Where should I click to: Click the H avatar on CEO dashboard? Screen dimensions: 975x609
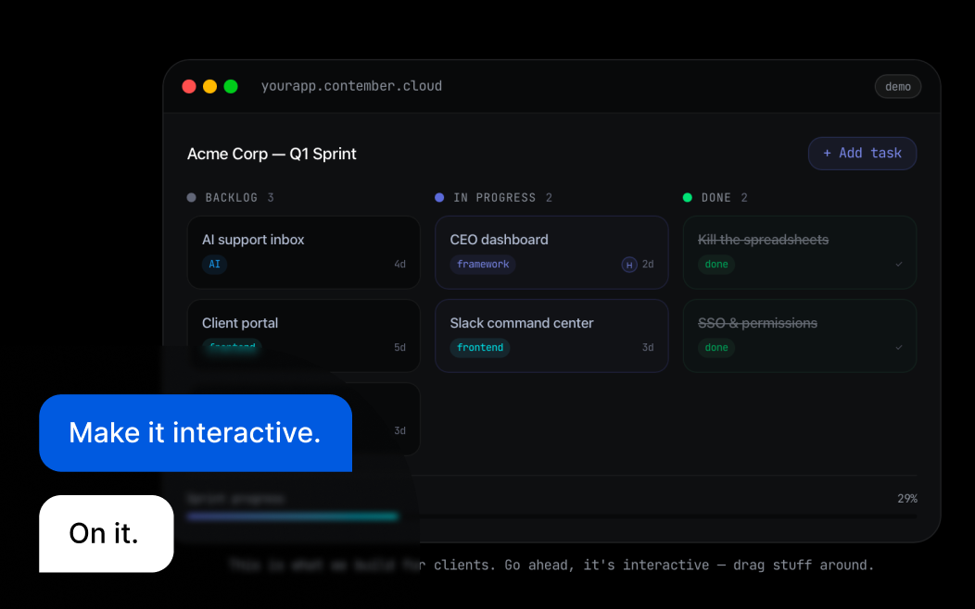point(629,265)
